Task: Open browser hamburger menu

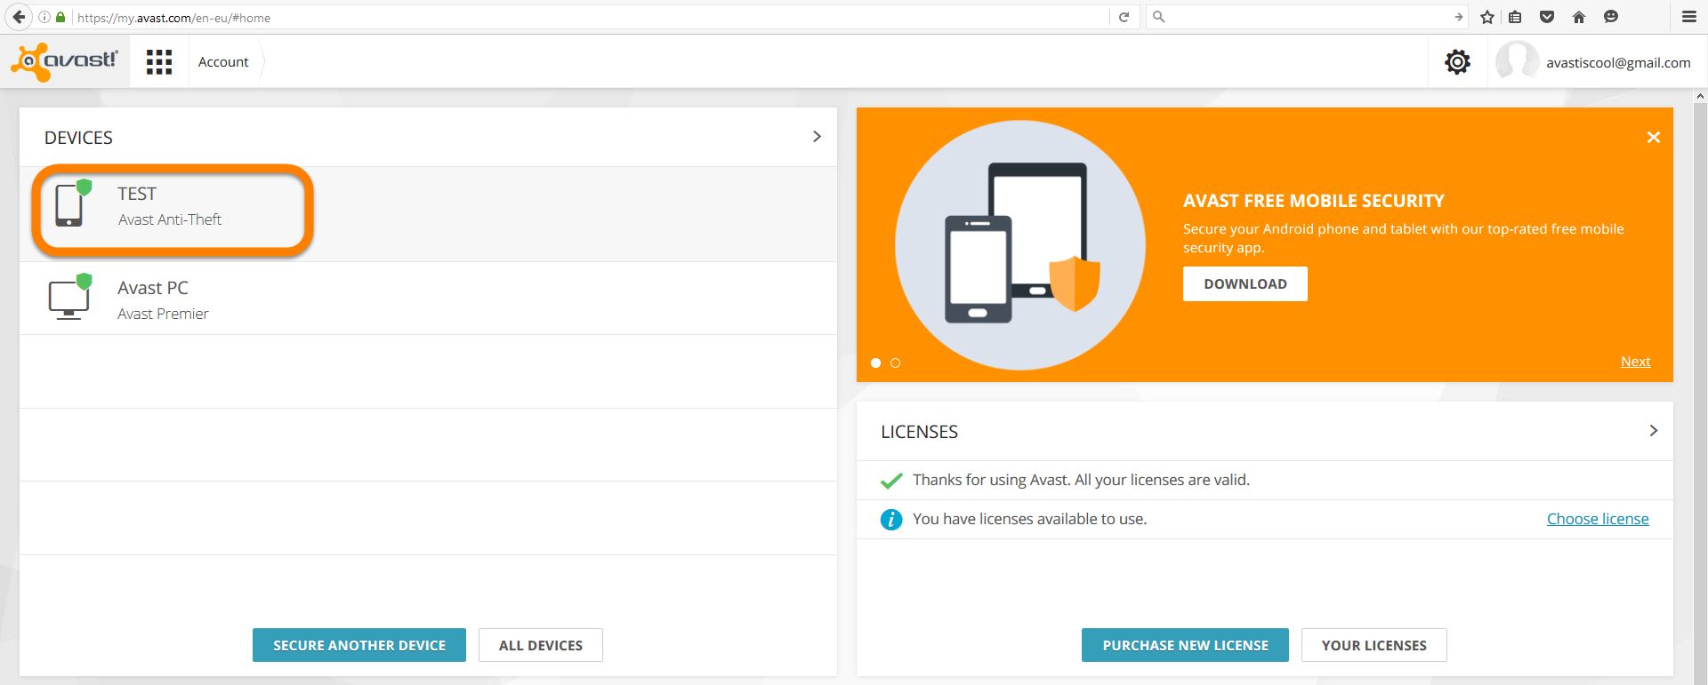Action: click(1688, 17)
